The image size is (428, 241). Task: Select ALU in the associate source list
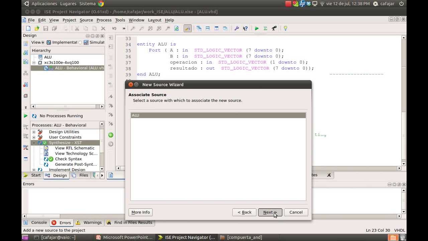coord(218,115)
